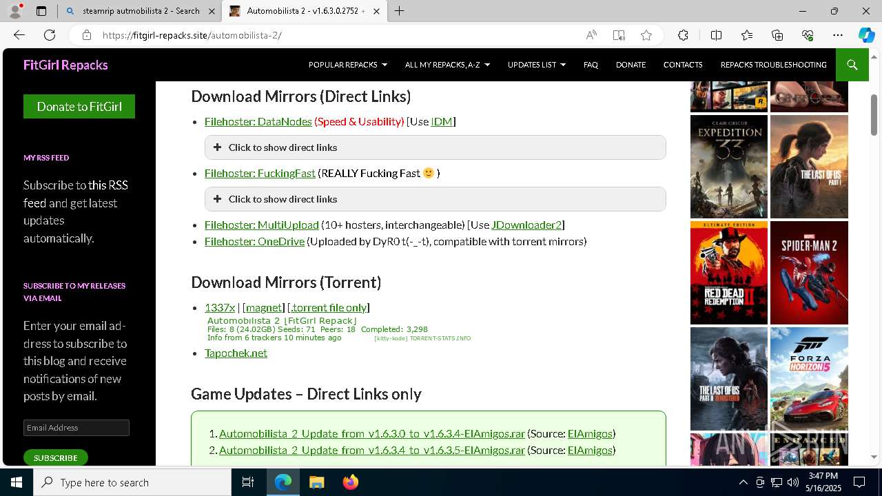The height and width of the screenshot is (496, 882).
Task: Open the profile icon in title bar
Action: (x=15, y=11)
